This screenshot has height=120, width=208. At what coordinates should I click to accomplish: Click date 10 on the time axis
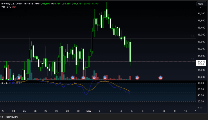pos(186,111)
